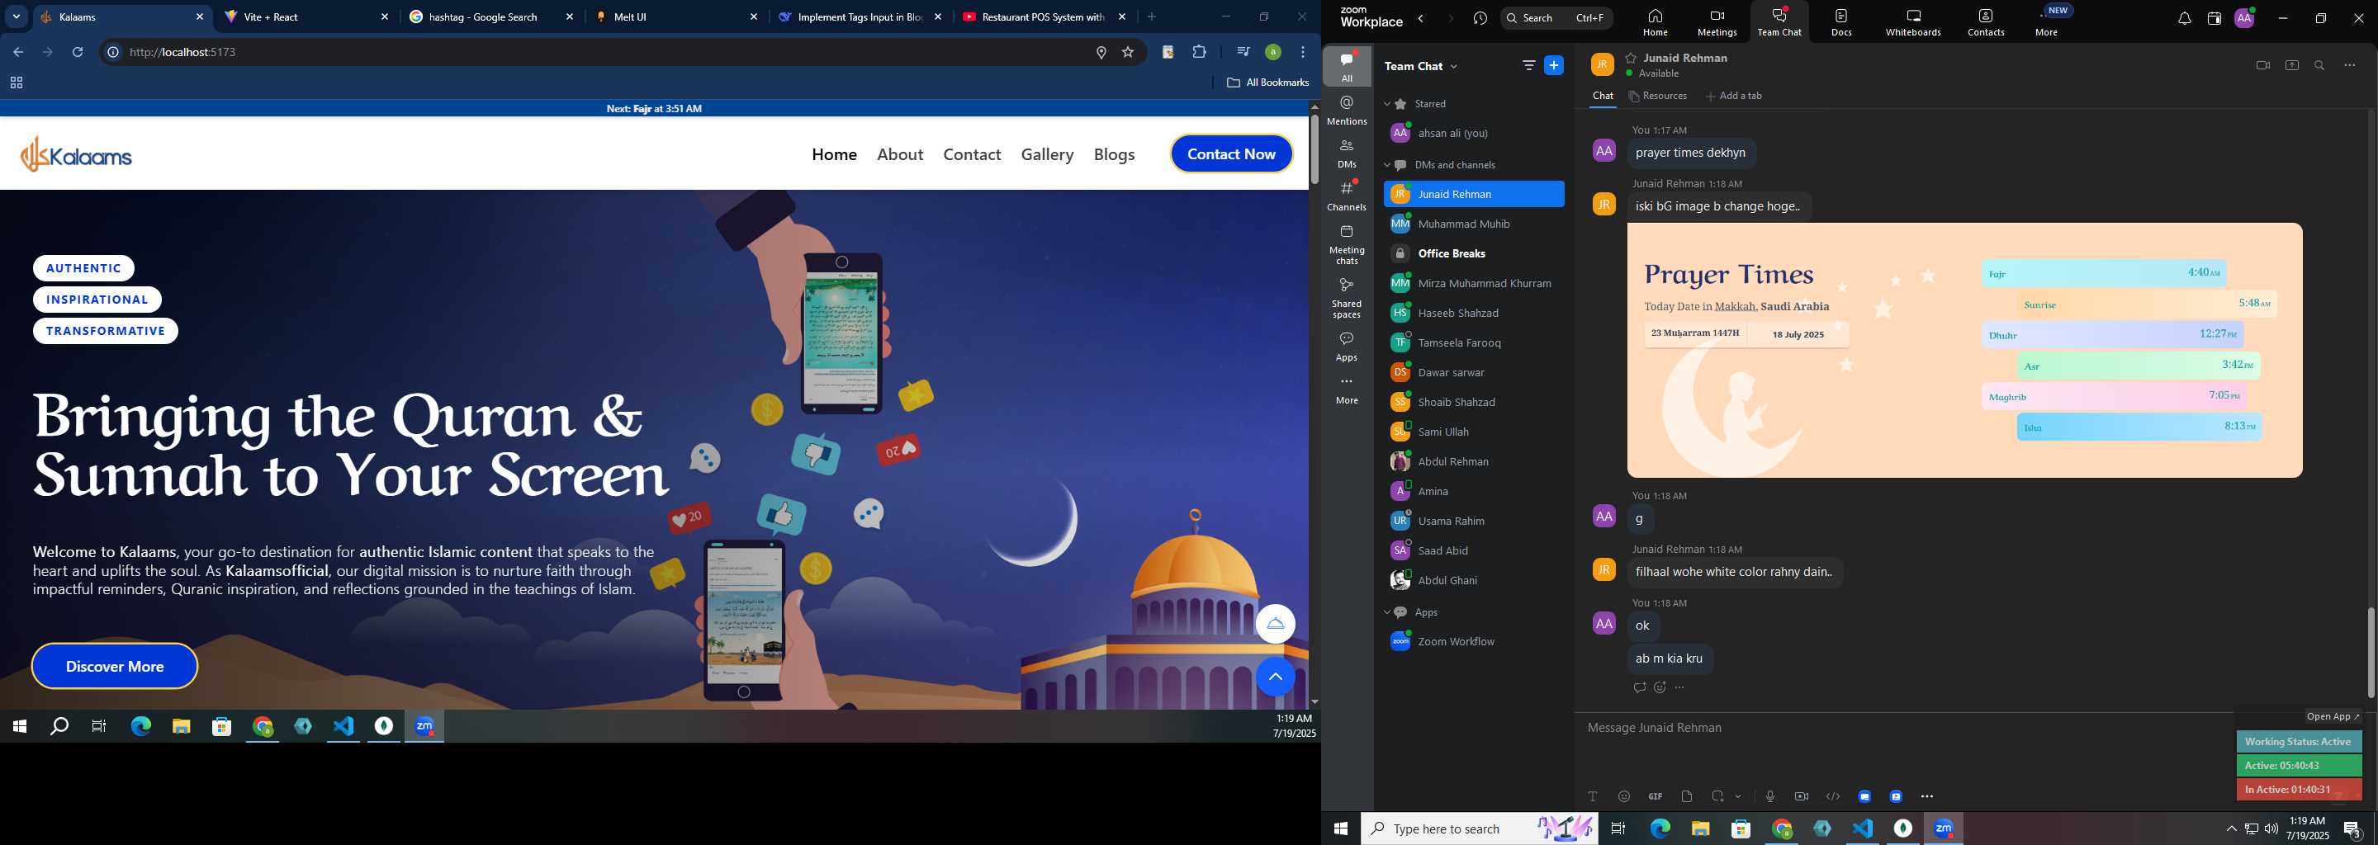The width and height of the screenshot is (2378, 845).
Task: Click Discover More on Kalaams page
Action: [115, 666]
